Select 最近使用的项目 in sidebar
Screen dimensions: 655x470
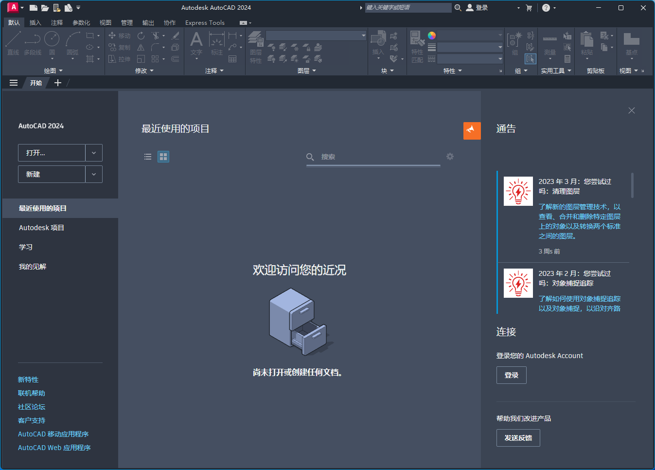[60, 208]
